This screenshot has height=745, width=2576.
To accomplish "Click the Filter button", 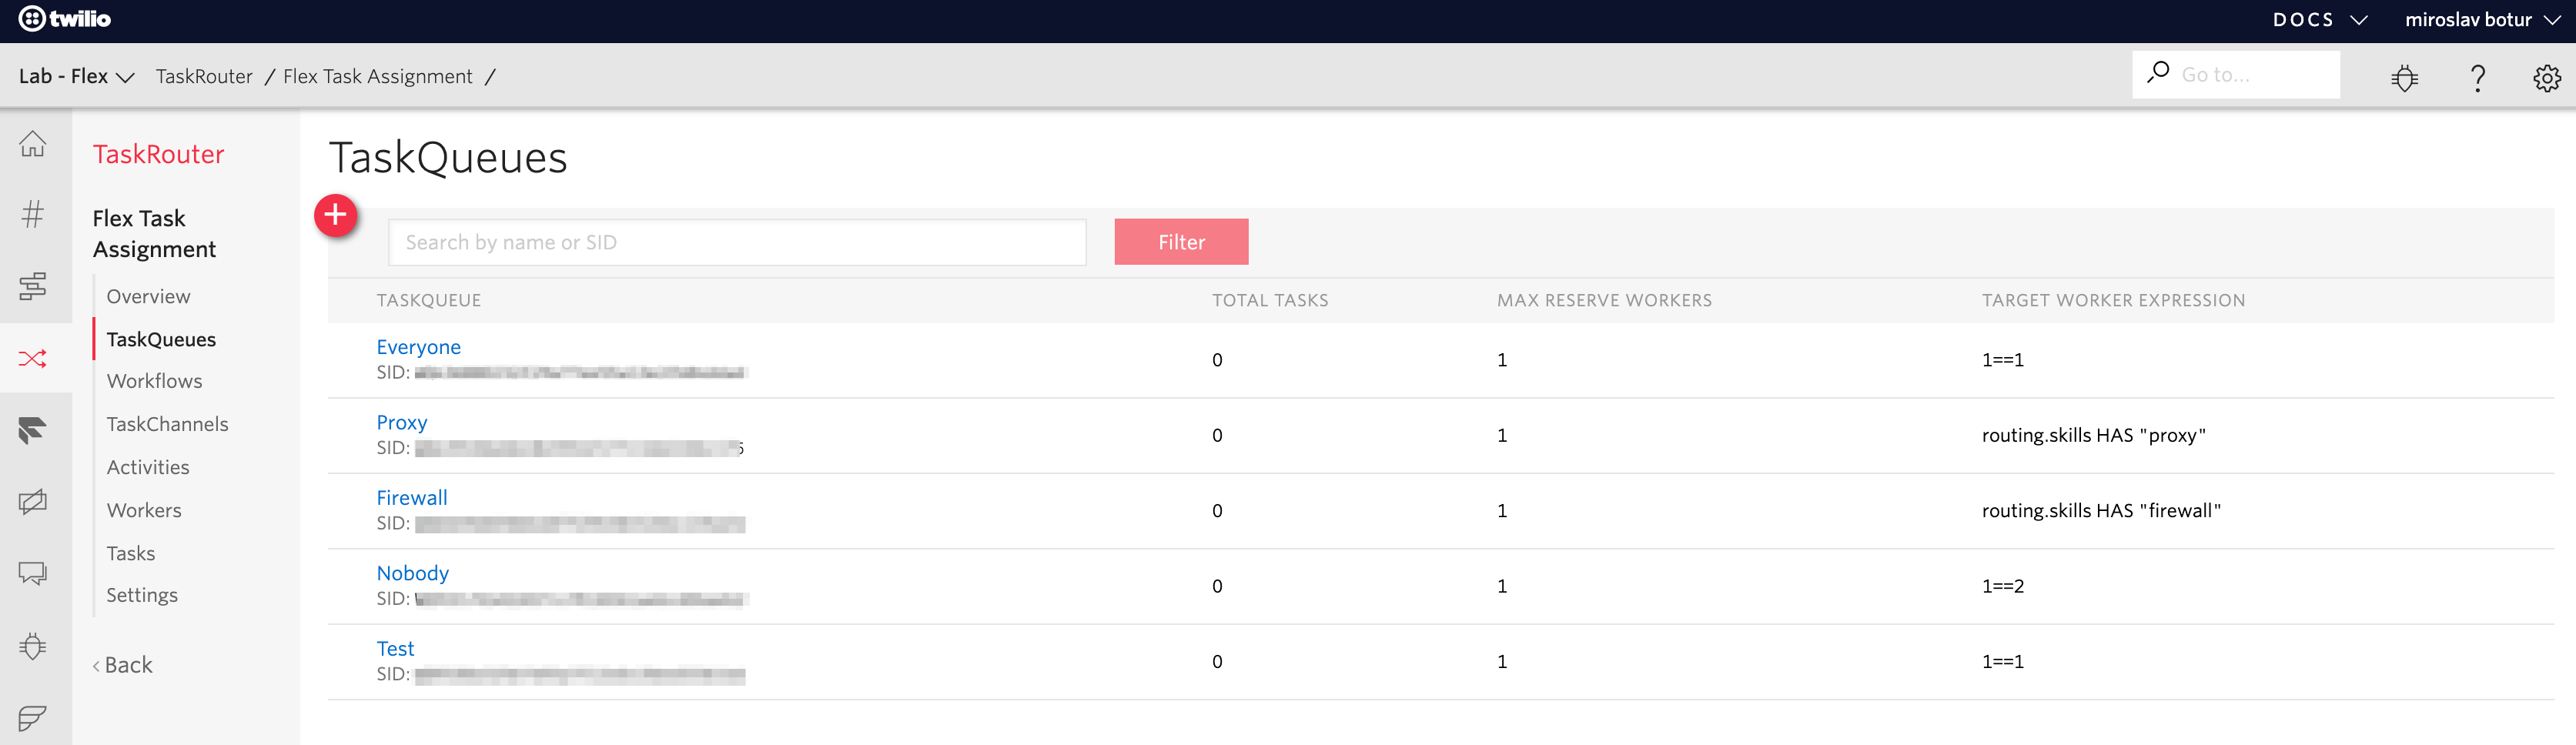I will (x=1181, y=242).
